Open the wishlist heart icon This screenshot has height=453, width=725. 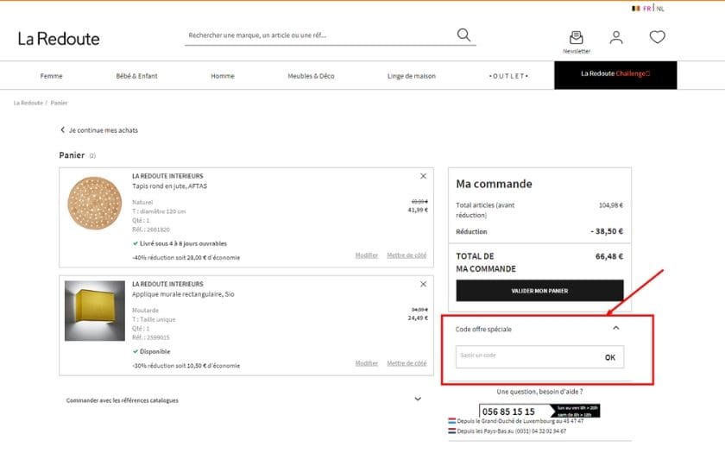(657, 37)
